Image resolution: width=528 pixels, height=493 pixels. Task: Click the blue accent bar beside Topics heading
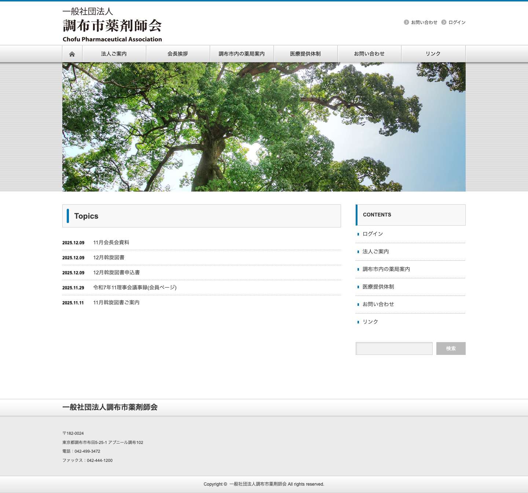coord(68,216)
